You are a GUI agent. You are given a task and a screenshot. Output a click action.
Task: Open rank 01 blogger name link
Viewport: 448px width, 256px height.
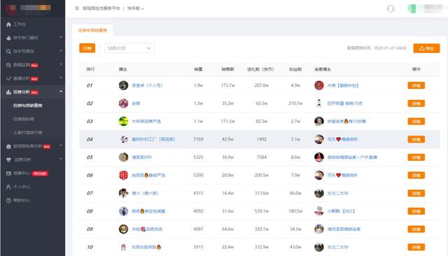[x=147, y=85]
